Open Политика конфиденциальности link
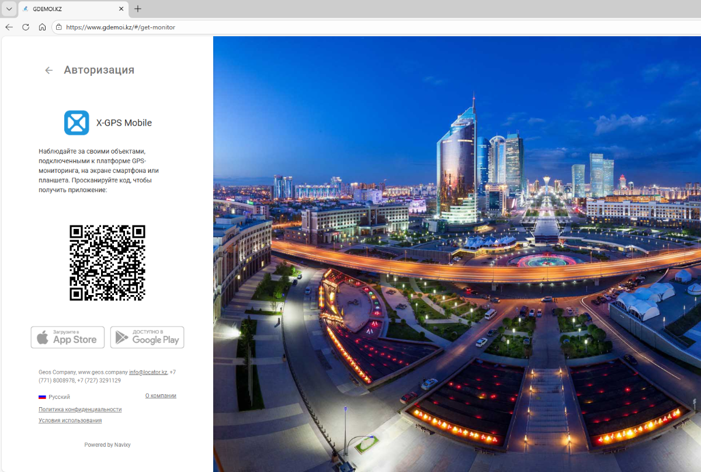This screenshot has width=701, height=472. 80,409
